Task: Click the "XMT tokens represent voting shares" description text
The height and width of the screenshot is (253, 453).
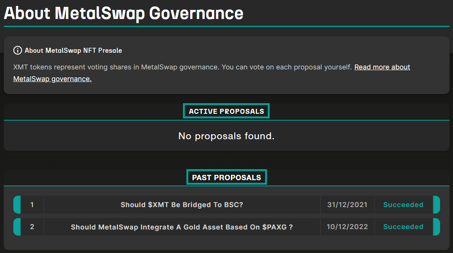Action: [183, 67]
